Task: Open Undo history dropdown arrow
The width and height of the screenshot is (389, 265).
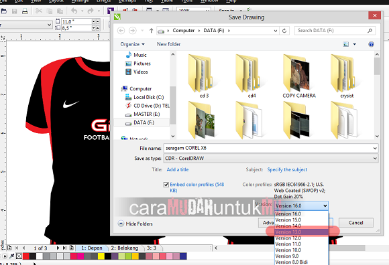Action: [x=82, y=11]
